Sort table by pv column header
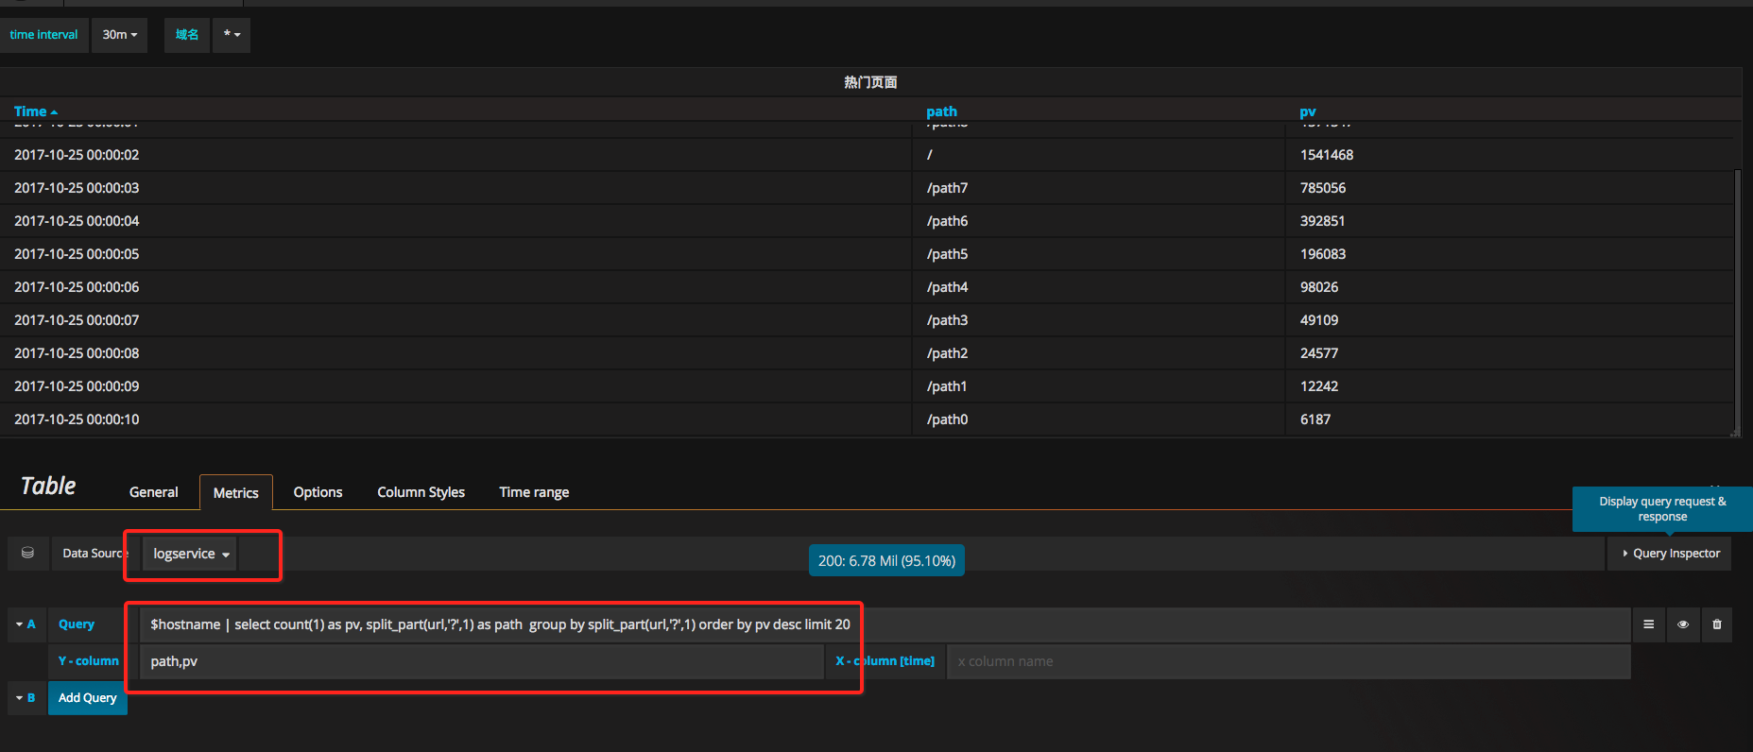Screen dimensions: 1753x752 pyautogui.click(x=1308, y=111)
